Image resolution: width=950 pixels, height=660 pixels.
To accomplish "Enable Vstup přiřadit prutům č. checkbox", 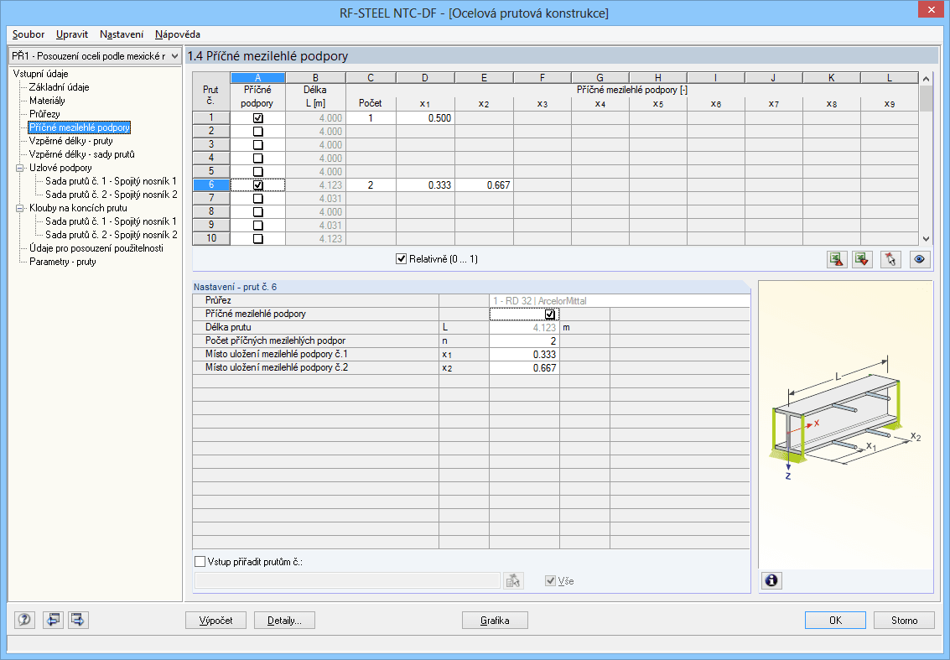I will click(x=200, y=562).
